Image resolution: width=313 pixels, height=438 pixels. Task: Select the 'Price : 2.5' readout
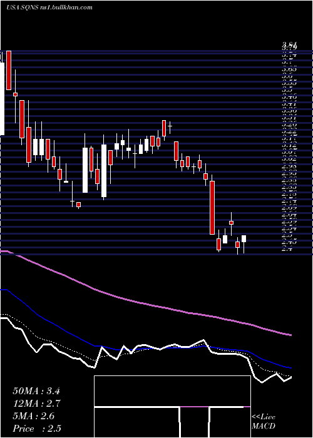click(x=37, y=429)
